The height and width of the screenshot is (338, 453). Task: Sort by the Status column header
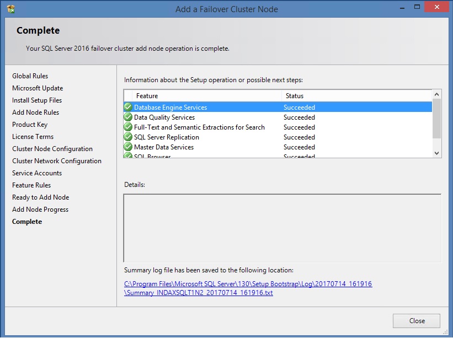[353, 96]
